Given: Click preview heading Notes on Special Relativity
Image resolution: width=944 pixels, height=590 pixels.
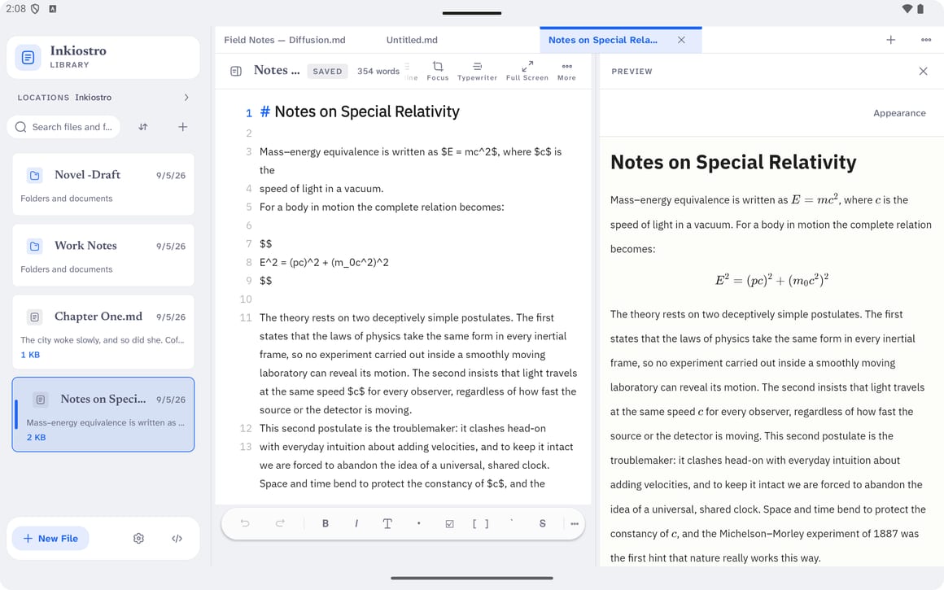Looking at the screenshot, I should [732, 162].
